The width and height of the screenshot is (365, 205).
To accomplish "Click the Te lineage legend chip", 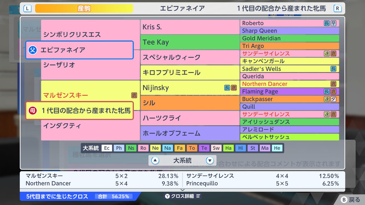I will click(x=204, y=148).
